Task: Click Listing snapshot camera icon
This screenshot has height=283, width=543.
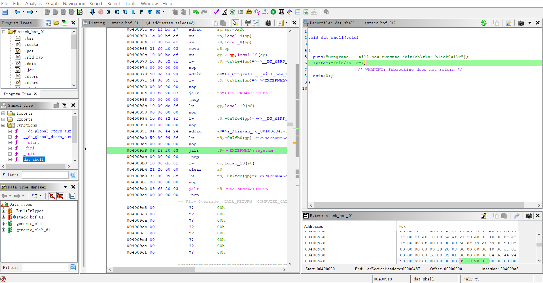Action: (268, 23)
